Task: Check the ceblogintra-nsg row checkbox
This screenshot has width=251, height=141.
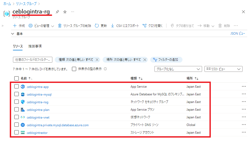Action: click(x=16, y=102)
